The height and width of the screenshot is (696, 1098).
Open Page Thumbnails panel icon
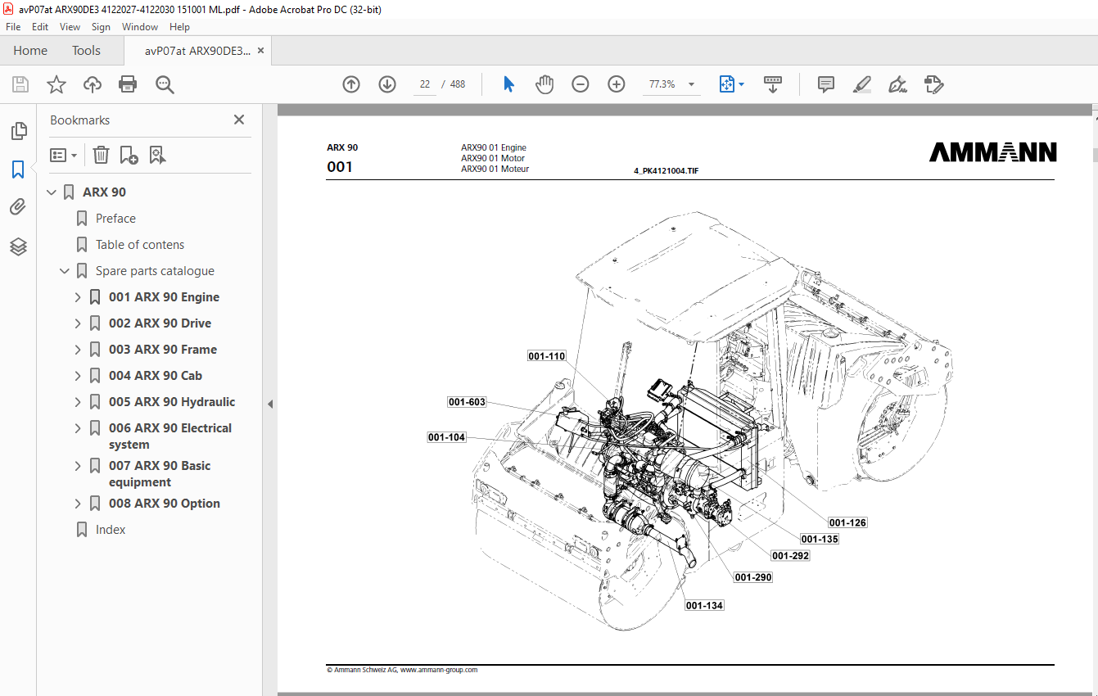click(18, 131)
